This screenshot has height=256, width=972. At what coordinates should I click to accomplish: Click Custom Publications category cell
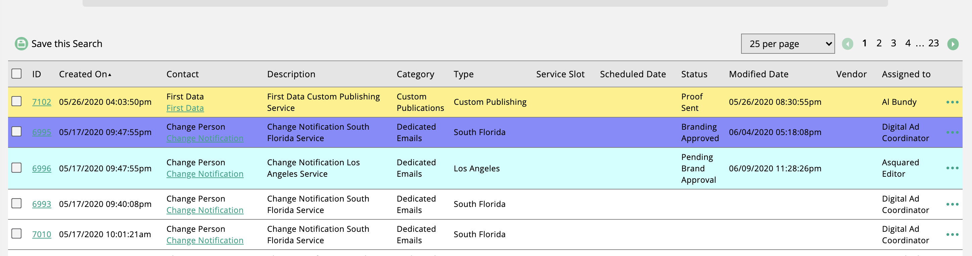point(420,102)
